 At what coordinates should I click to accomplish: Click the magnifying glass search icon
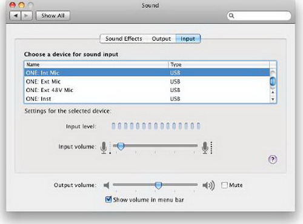click(231, 16)
